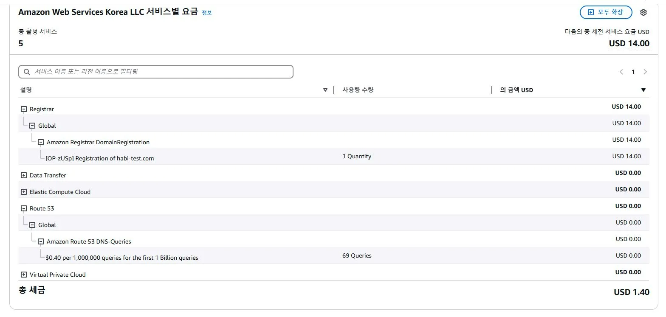Viewport: 666px width, 317px height.
Task: Collapse the Route 53 service row
Action: [x=24, y=208]
